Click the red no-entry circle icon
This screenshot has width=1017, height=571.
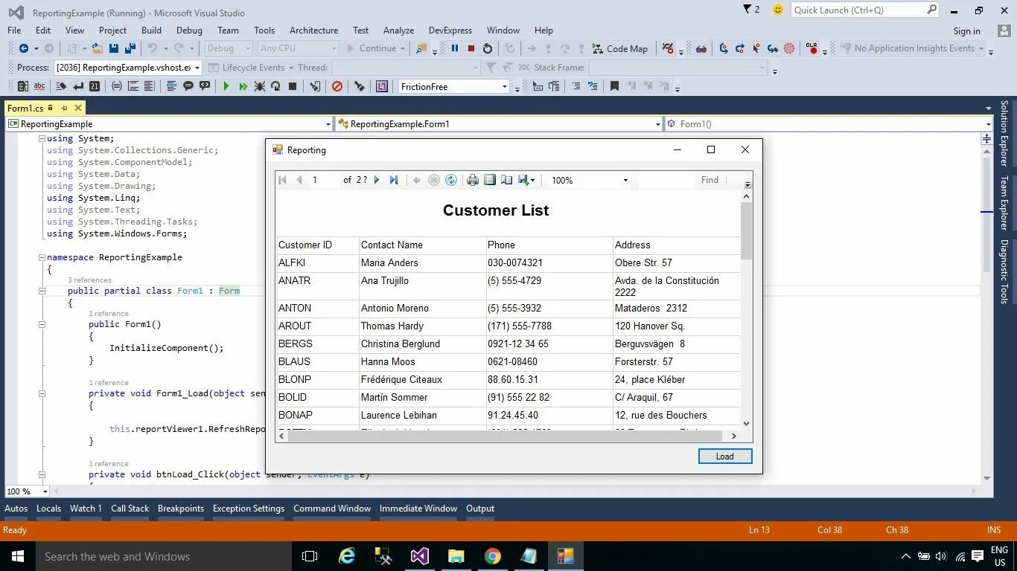[337, 86]
